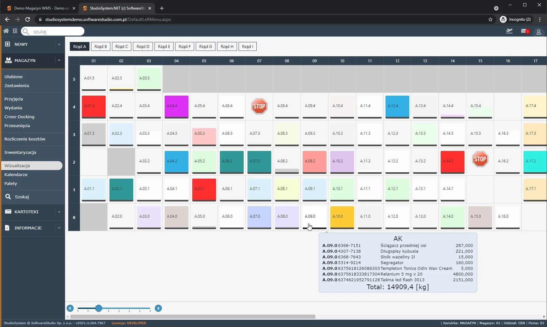
Task: Click the zoom slider handle
Action: [99, 308]
